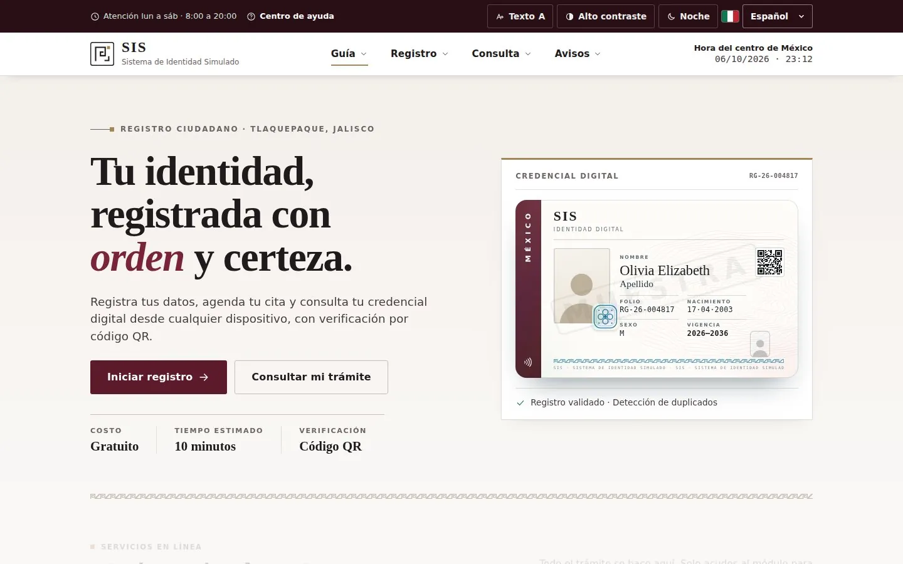Image resolution: width=903 pixels, height=564 pixels.
Task: Open the Consulta menu
Action: pos(502,54)
